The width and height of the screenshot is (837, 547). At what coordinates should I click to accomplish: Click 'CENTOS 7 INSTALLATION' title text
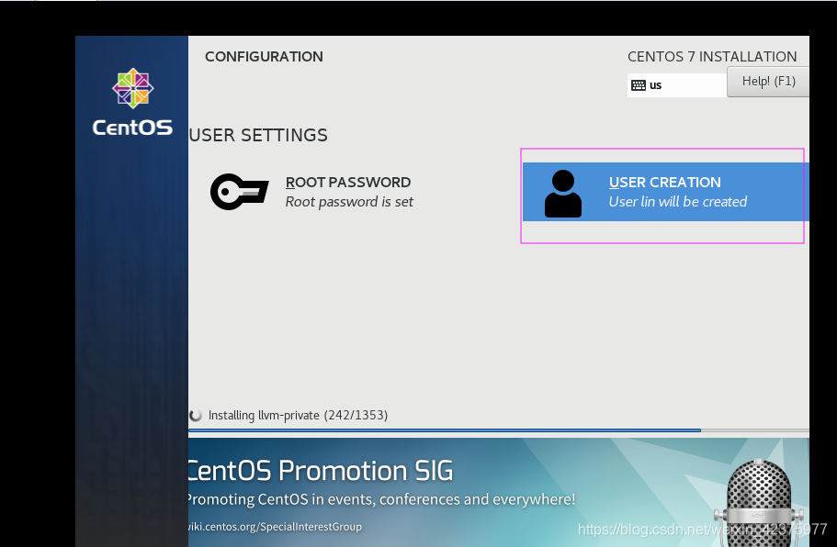[x=712, y=57]
